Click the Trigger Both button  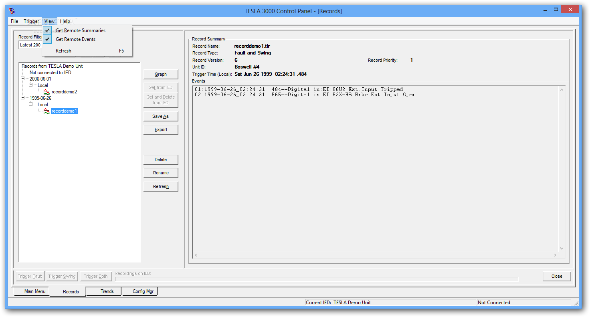pyautogui.click(x=96, y=276)
